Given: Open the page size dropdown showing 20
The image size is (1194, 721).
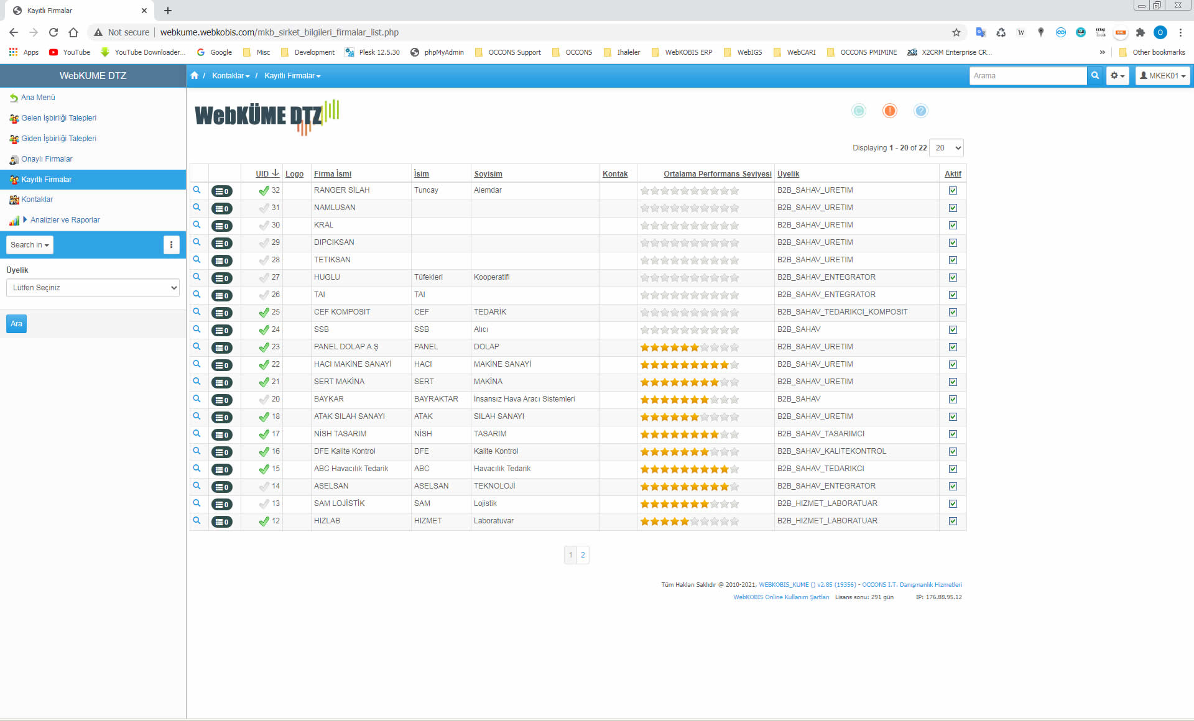Looking at the screenshot, I should coord(946,148).
